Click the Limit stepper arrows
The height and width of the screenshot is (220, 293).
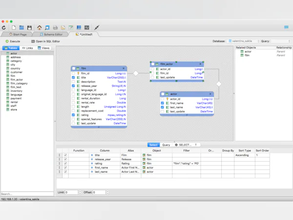(x=80, y=192)
